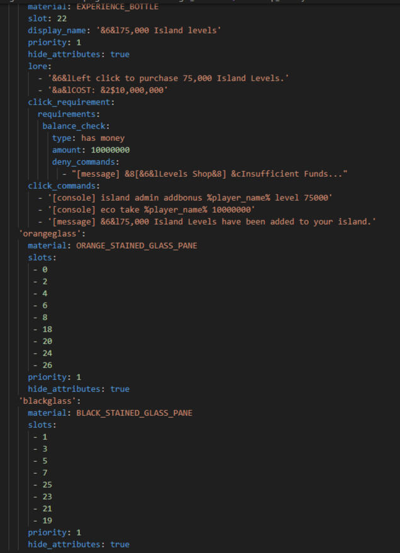Select the BLACK_STAINED_GLASS_PANE material value

(x=134, y=413)
